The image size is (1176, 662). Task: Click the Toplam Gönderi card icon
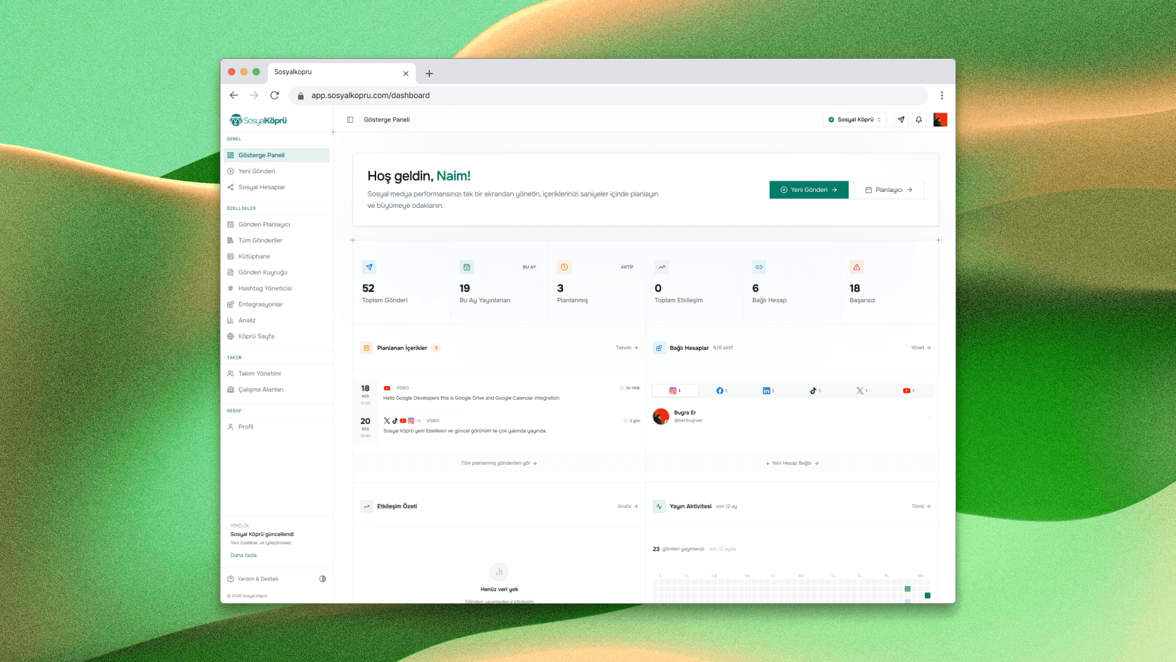[x=369, y=267]
